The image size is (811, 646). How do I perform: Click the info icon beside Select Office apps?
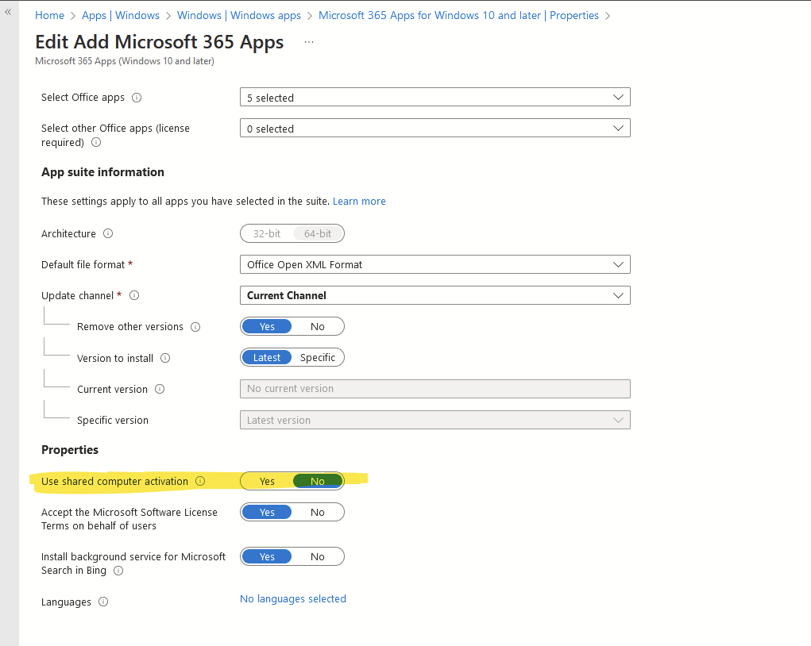137,98
